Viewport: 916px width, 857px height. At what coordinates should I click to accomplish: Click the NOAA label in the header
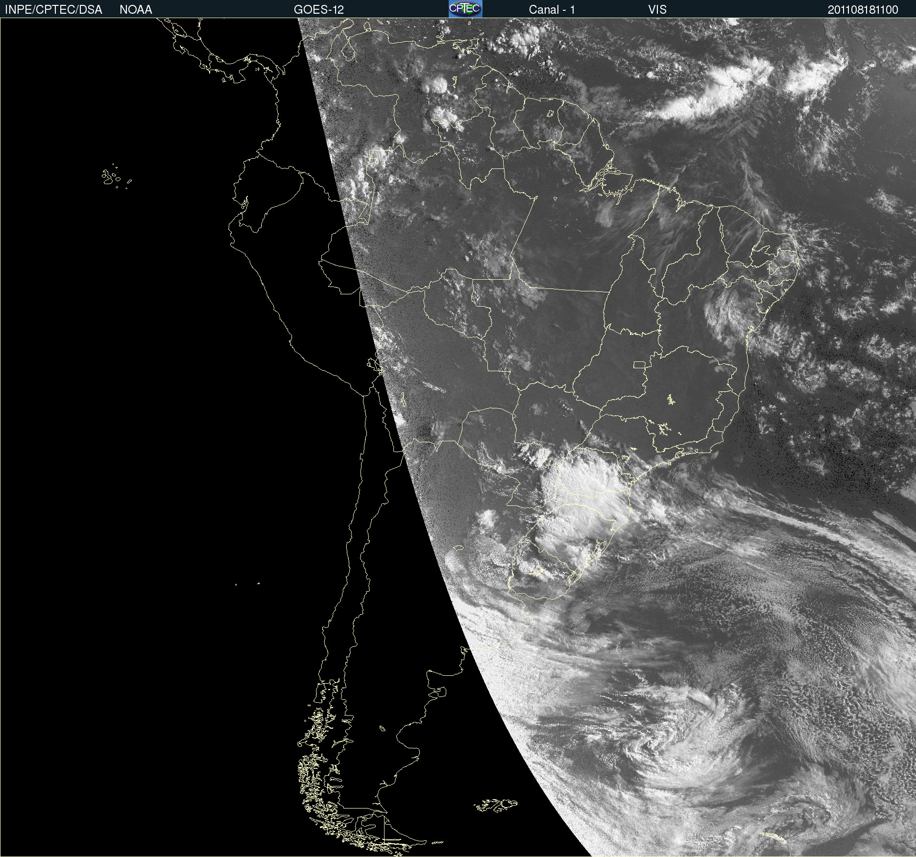(136, 10)
